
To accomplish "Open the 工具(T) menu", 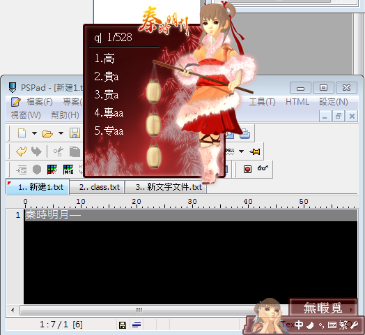I will point(262,102).
